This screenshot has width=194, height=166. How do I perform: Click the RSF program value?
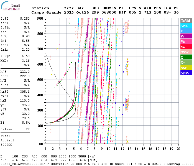click(x=122, y=12)
